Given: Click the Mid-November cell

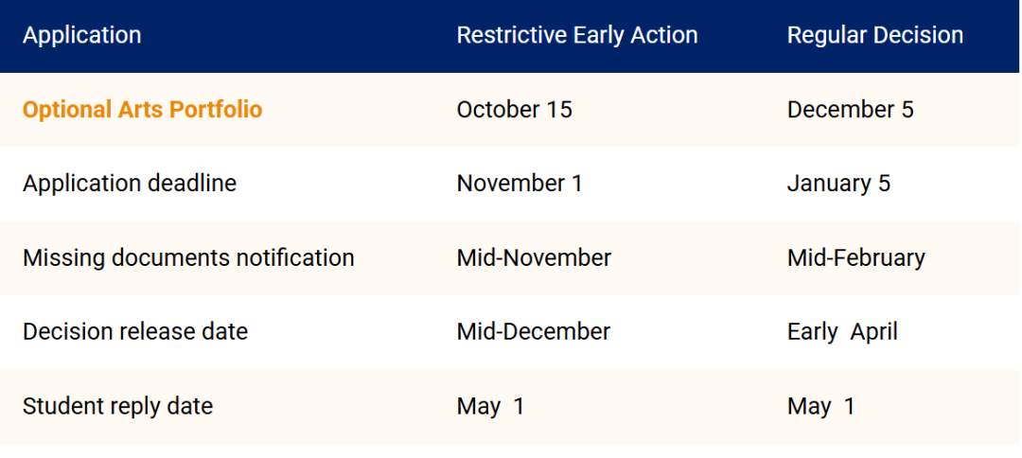Looking at the screenshot, I should coord(534,258).
